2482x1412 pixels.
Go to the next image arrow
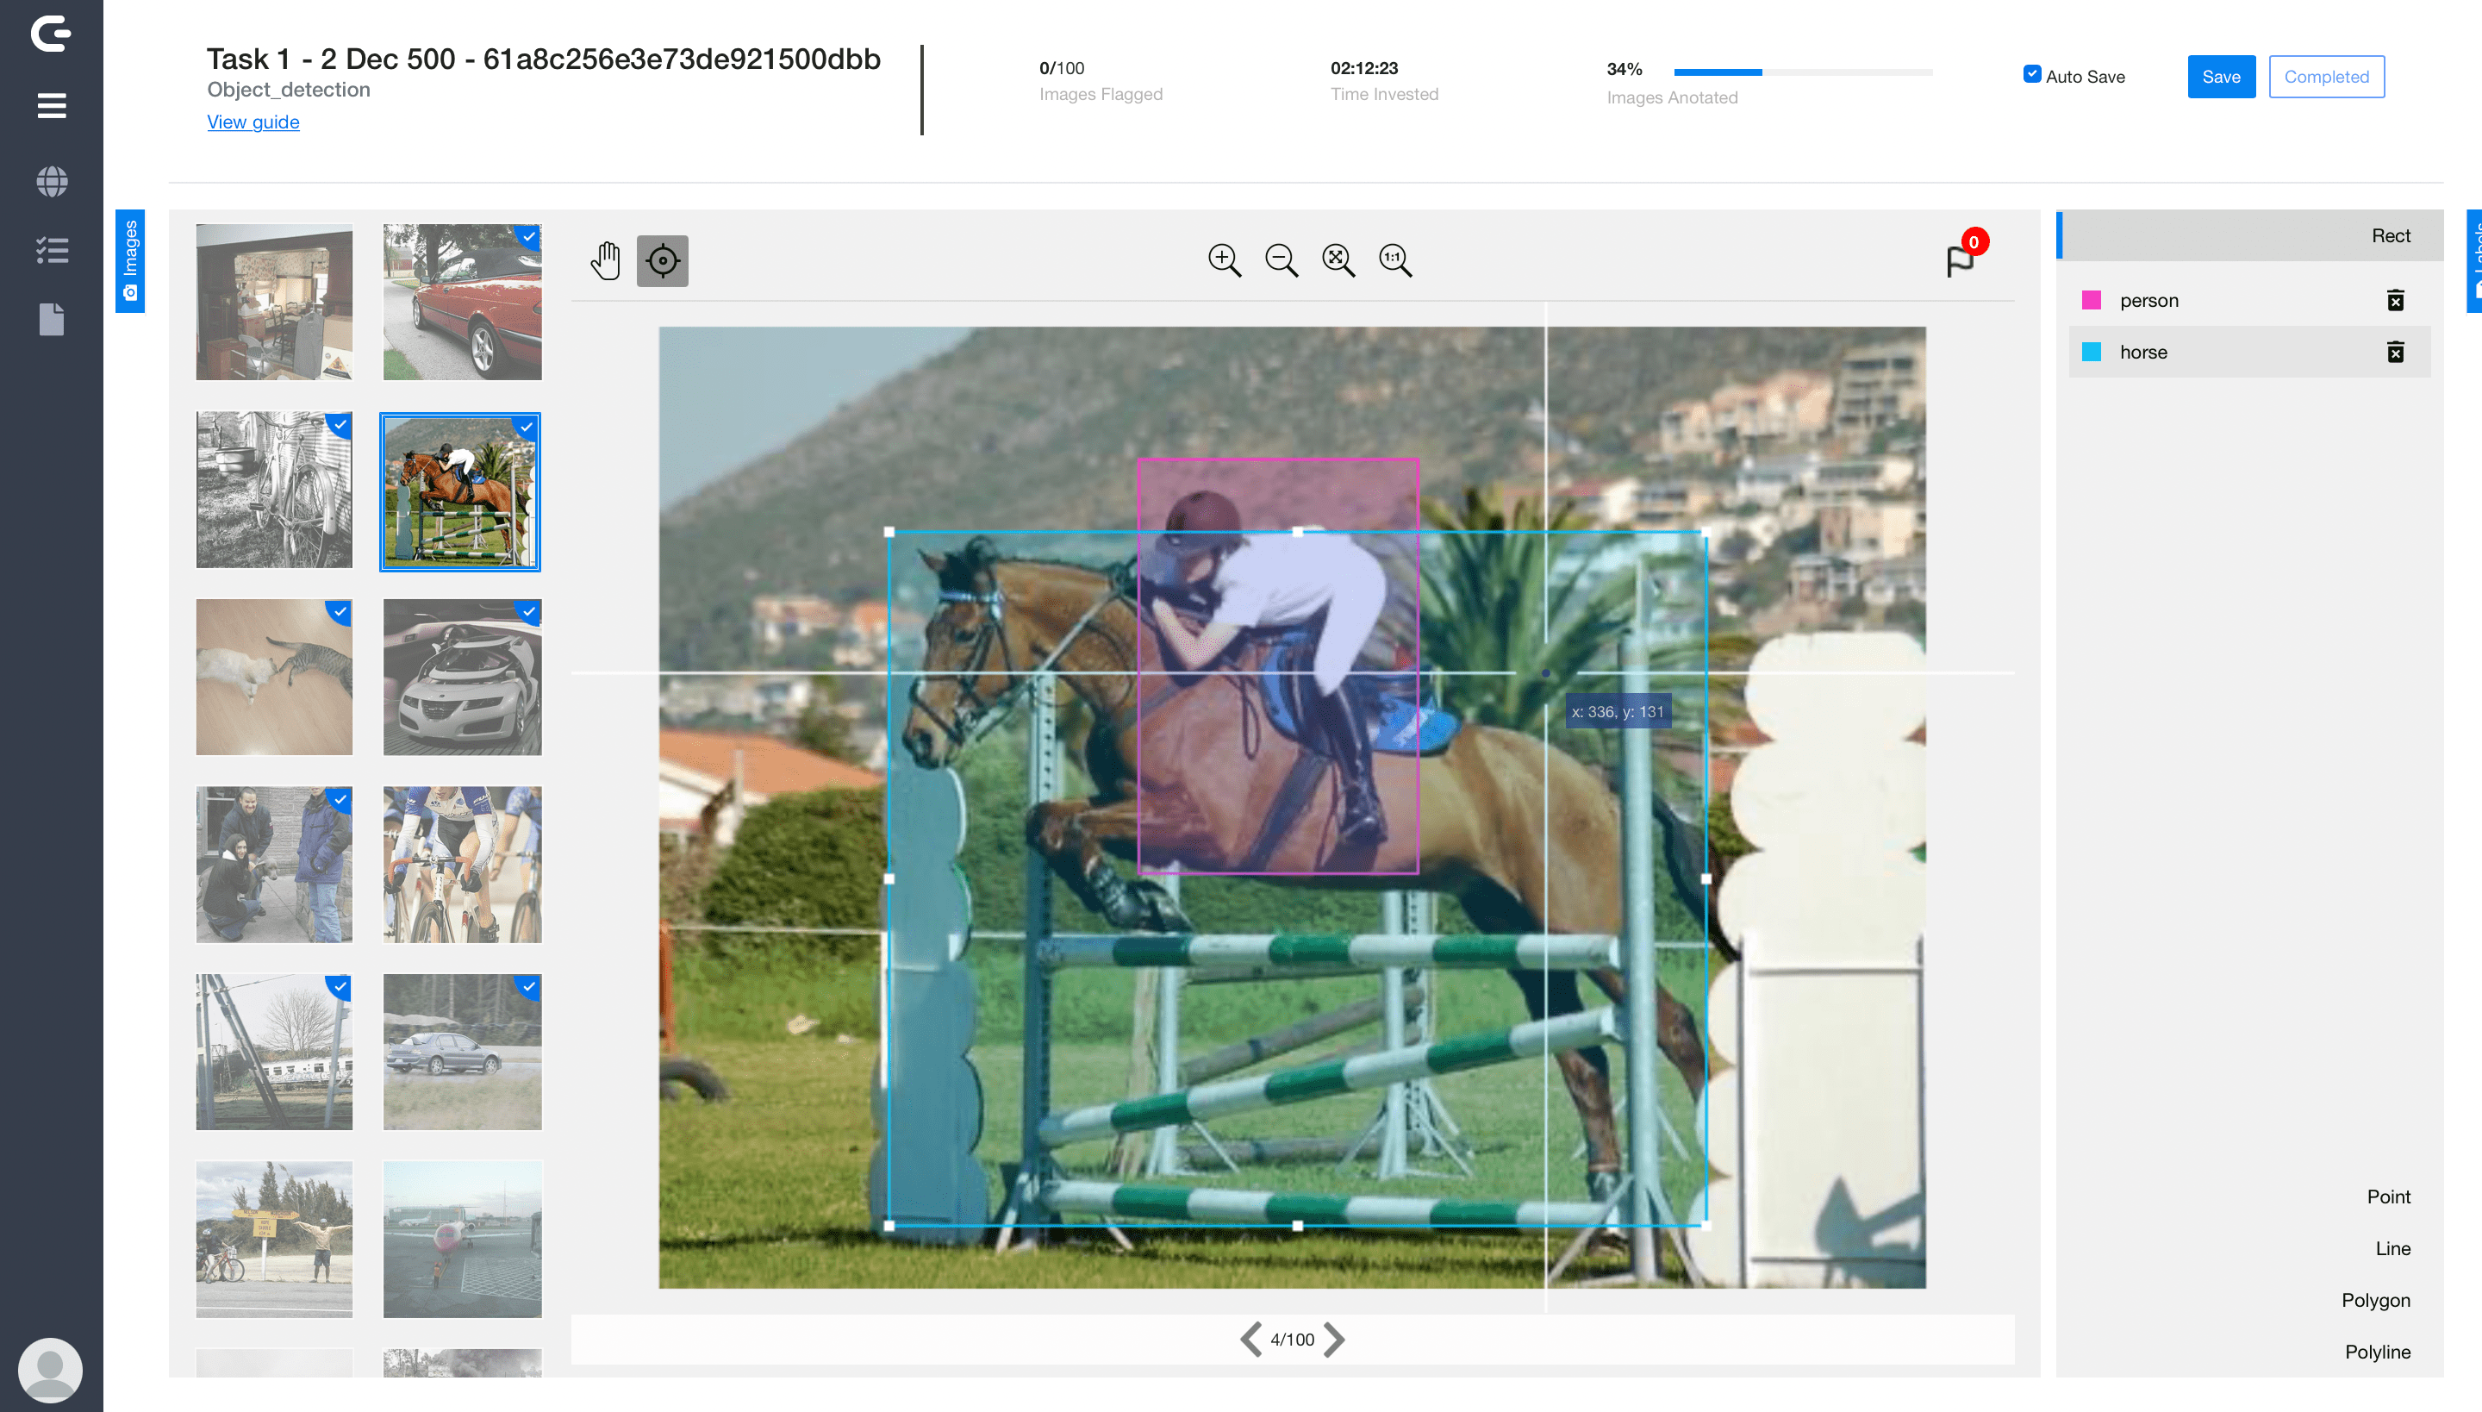(1335, 1340)
